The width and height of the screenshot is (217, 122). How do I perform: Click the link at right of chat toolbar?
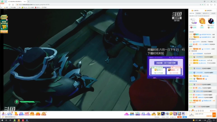coord(213,111)
